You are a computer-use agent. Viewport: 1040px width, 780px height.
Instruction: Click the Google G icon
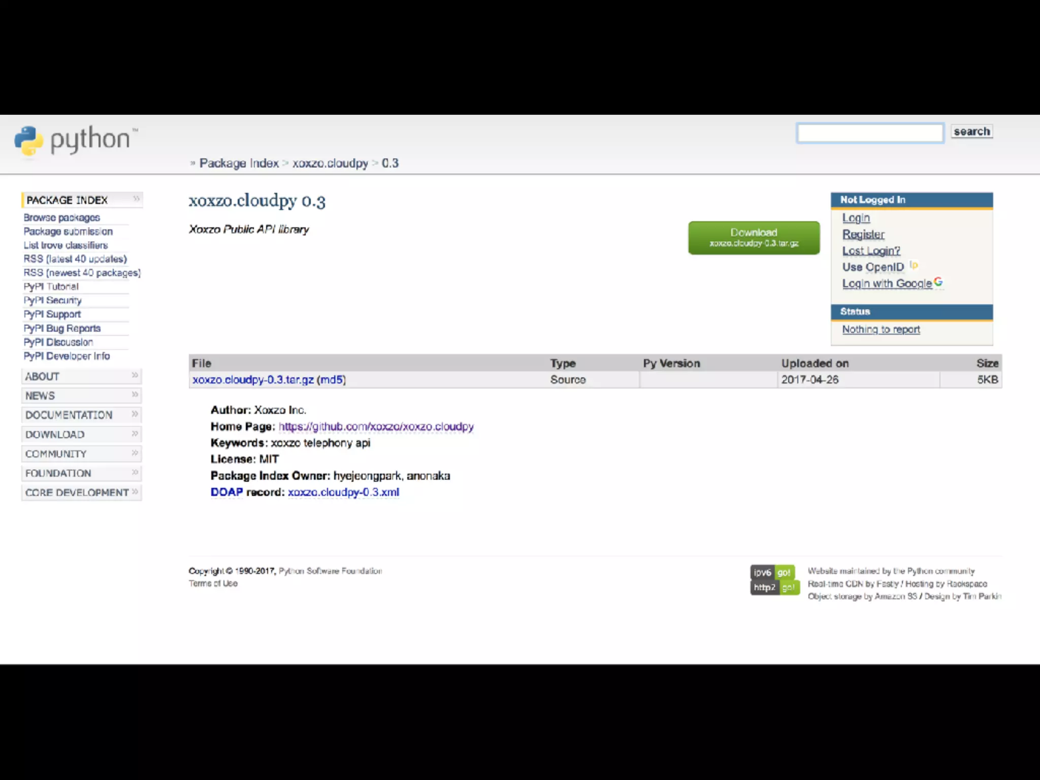tap(938, 282)
